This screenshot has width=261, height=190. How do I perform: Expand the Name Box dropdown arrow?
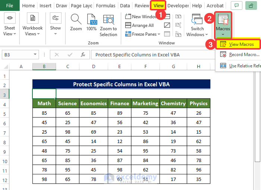(x=35, y=54)
